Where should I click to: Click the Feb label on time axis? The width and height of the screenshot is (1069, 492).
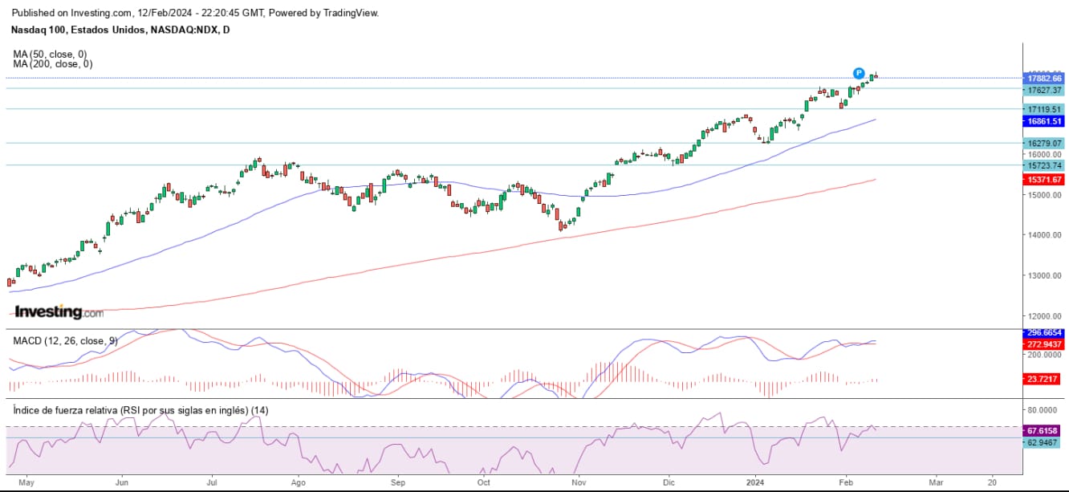pyautogui.click(x=847, y=483)
